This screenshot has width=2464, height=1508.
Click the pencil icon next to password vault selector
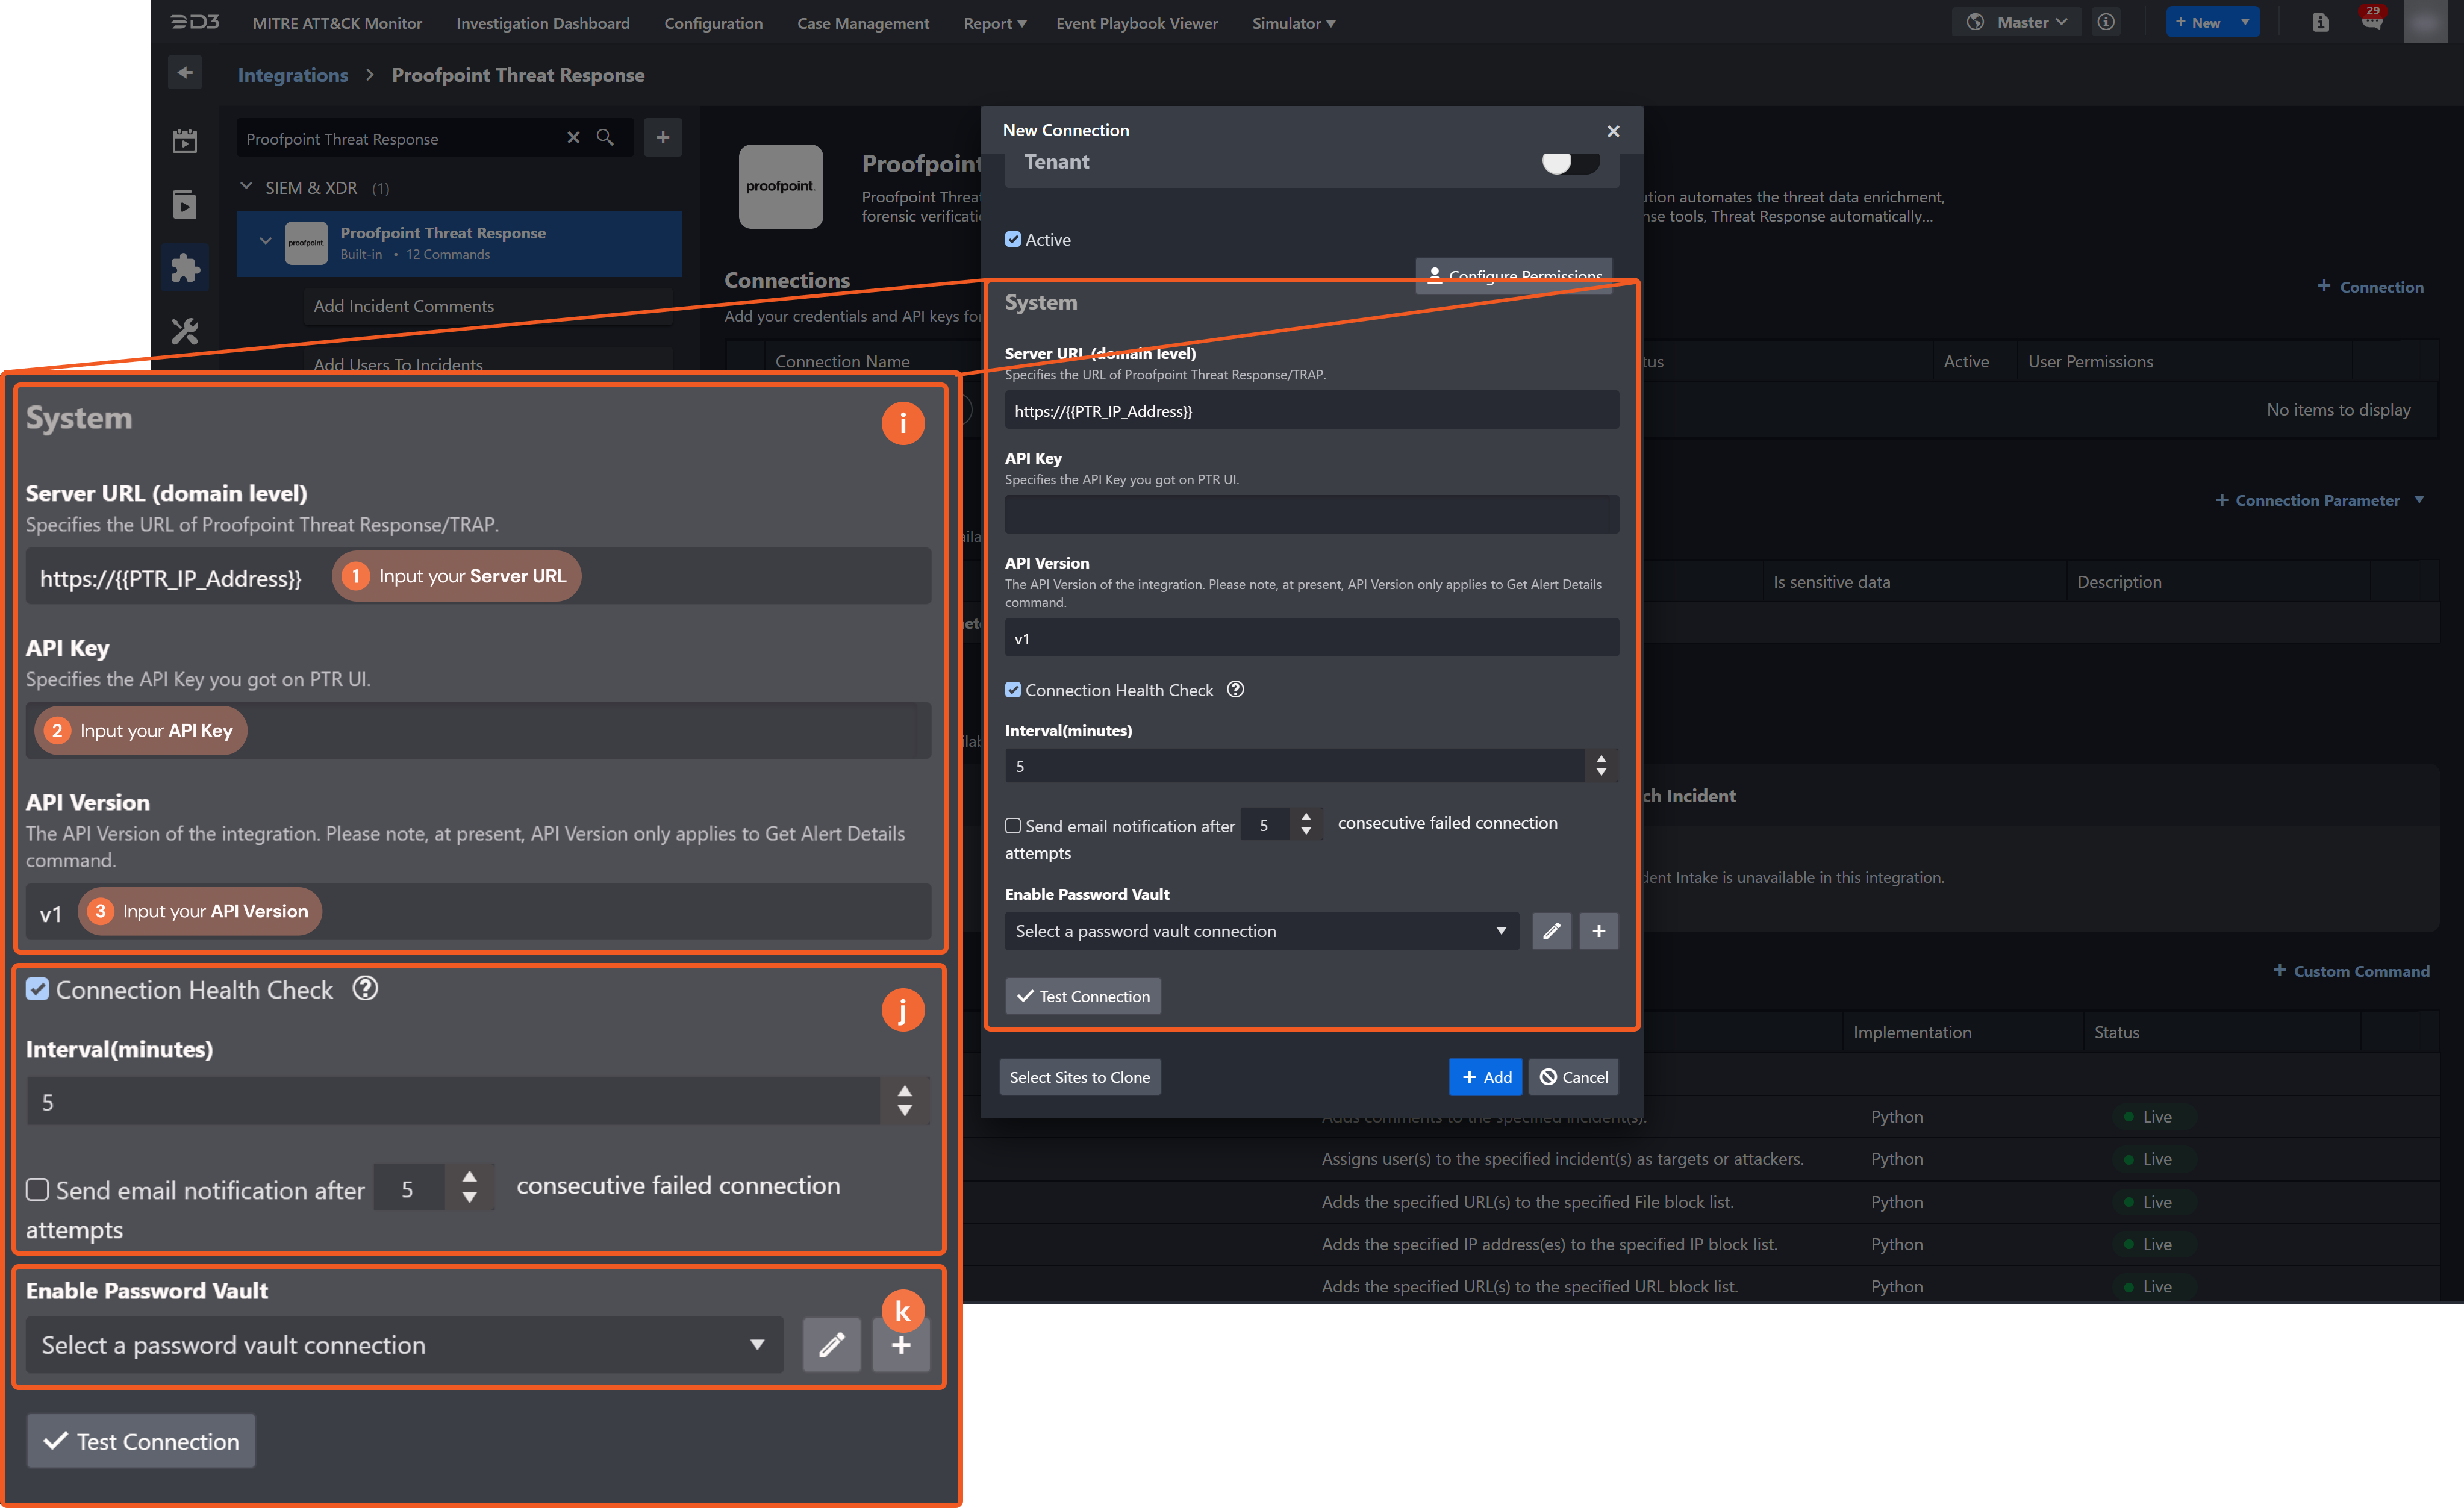[x=1551, y=931]
